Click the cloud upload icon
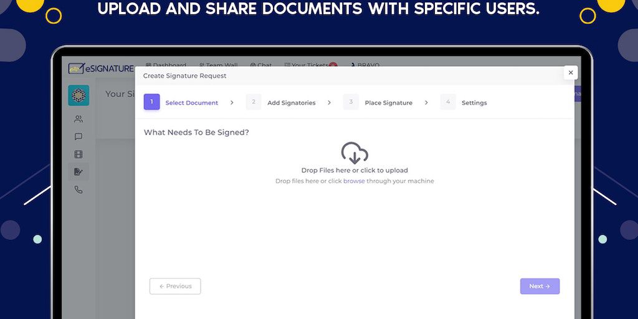The width and height of the screenshot is (638, 319). pos(355,153)
